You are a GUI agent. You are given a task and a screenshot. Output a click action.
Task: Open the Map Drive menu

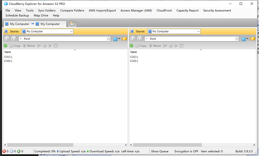41,16
